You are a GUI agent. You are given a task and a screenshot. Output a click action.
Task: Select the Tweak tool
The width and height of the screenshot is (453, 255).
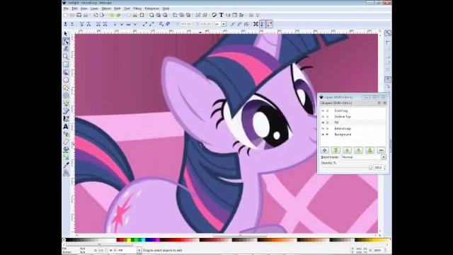point(66,49)
